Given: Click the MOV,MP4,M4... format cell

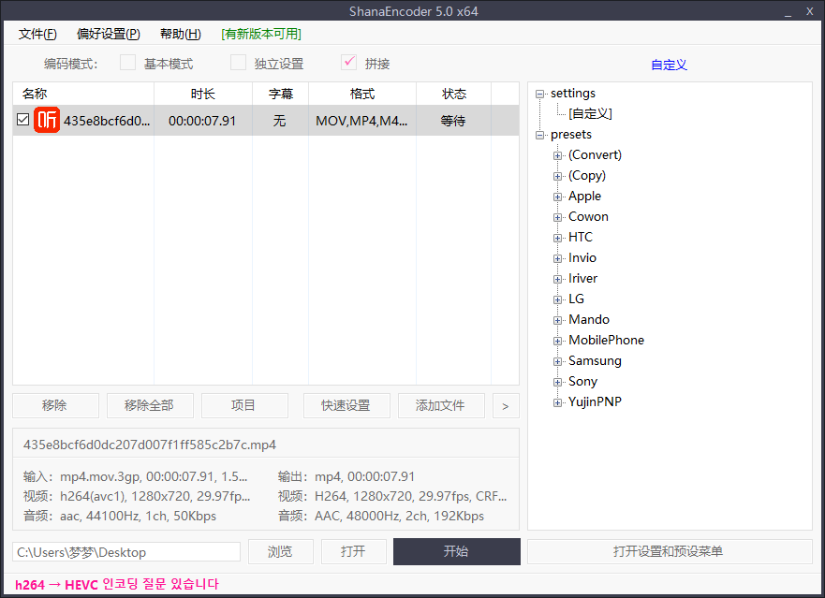Looking at the screenshot, I should click(361, 121).
